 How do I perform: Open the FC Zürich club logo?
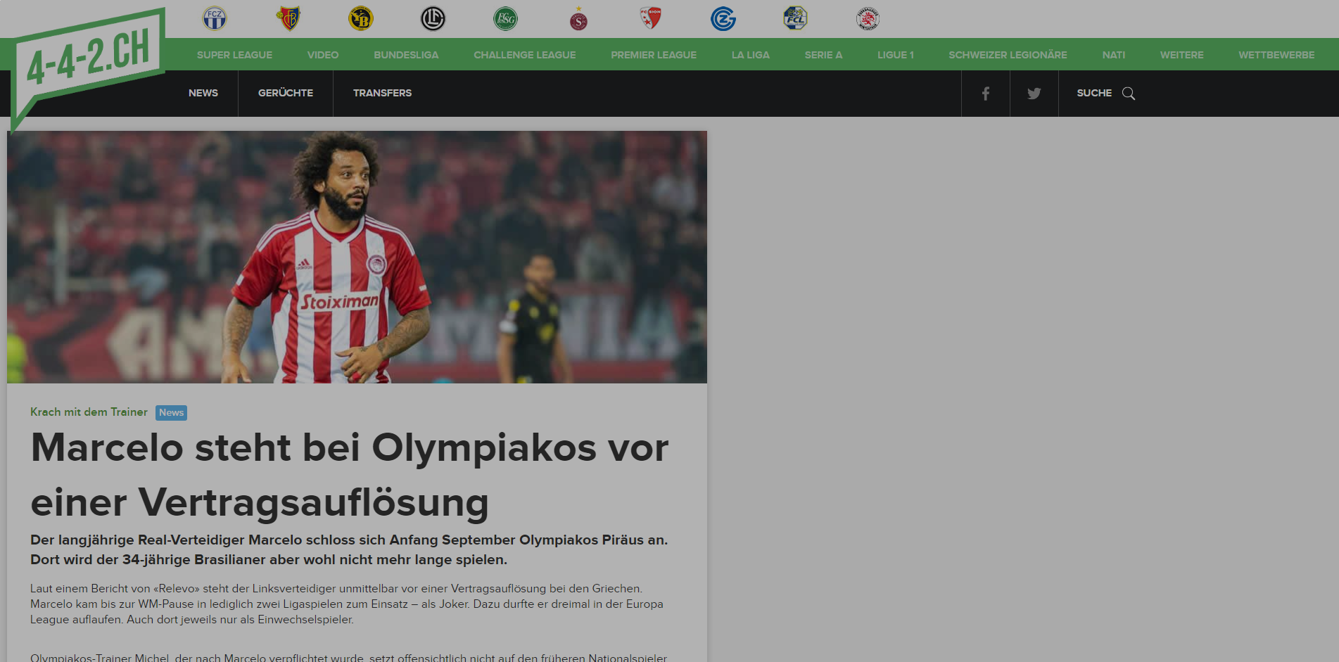click(x=215, y=18)
